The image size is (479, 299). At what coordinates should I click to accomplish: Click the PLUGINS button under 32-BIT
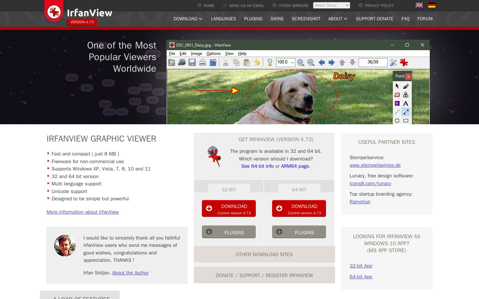pos(229,232)
